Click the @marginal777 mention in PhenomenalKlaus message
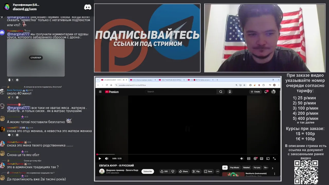Viewport: 329px width, 185px height. [x=18, y=34]
